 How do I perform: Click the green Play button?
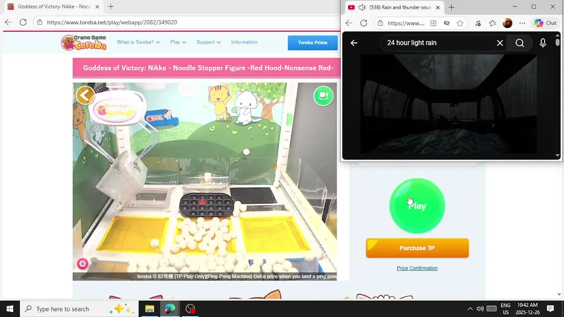coord(417,206)
